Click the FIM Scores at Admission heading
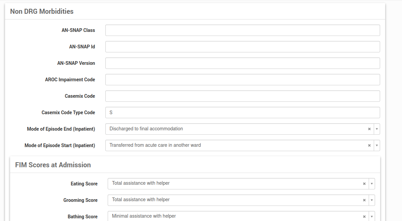402x221 pixels. point(53,165)
